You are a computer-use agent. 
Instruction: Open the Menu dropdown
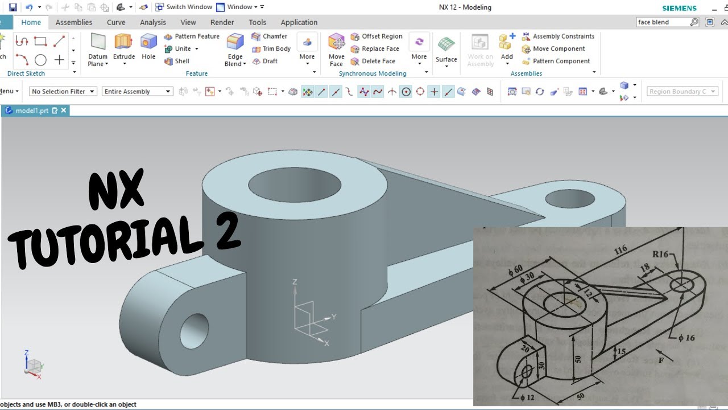click(9, 91)
